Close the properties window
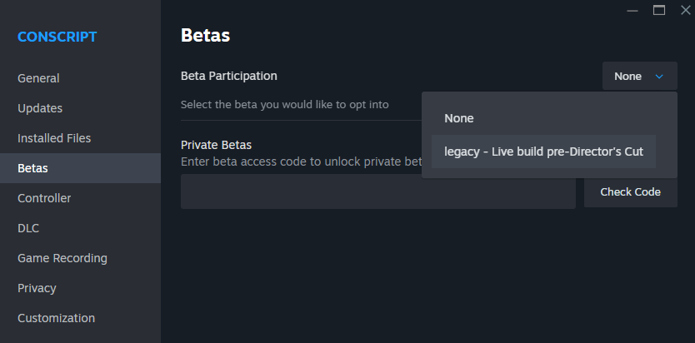Screen dimensions: 695x343 coord(685,10)
